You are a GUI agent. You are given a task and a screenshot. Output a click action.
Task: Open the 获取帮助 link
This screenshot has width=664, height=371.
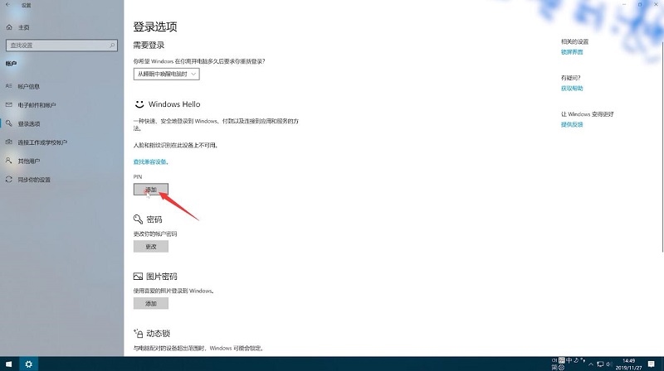pos(572,89)
